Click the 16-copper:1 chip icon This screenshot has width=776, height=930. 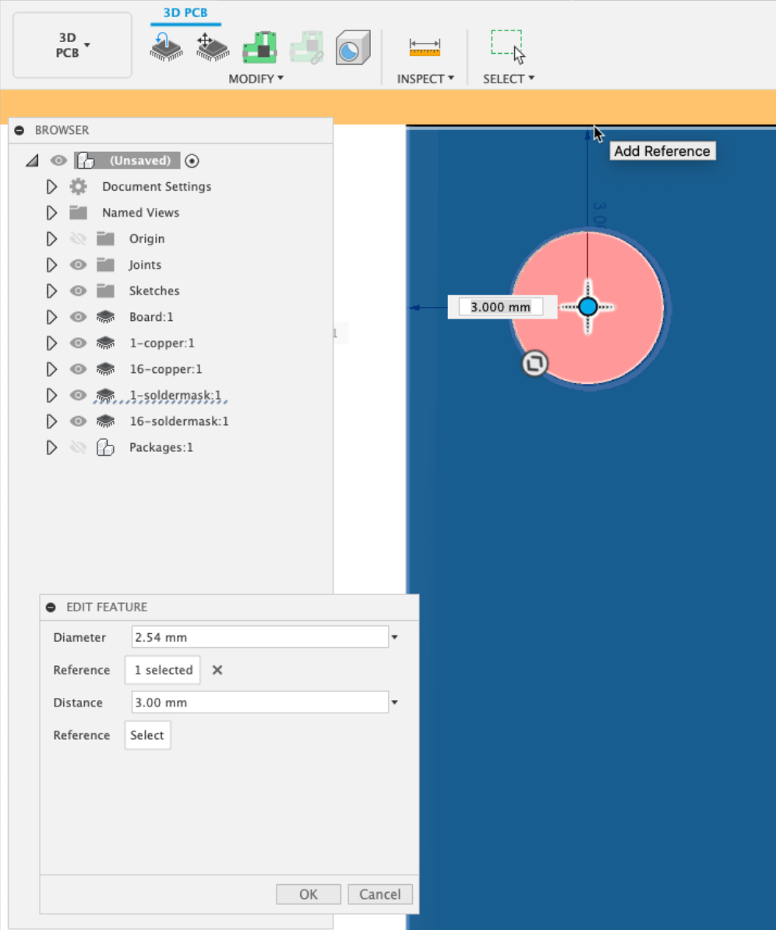tap(106, 369)
